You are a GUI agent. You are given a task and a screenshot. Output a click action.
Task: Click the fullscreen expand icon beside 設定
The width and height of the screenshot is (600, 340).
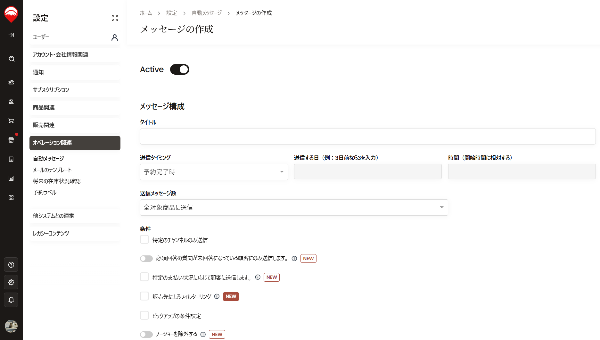tap(115, 18)
